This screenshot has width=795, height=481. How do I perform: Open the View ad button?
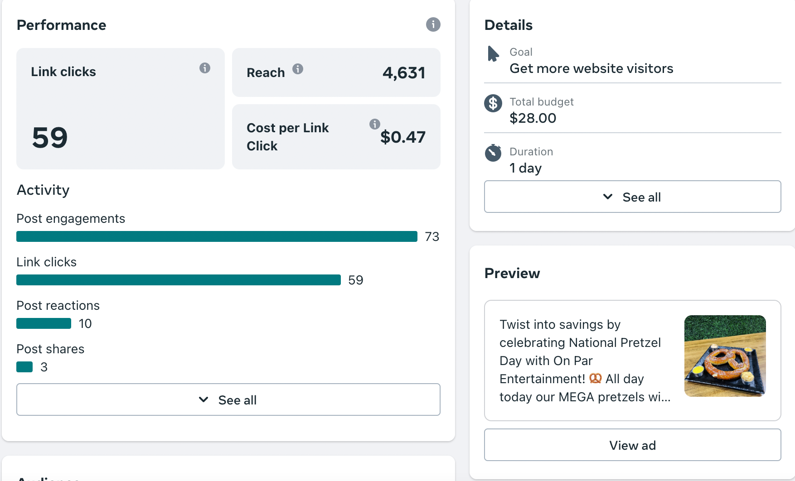coord(633,445)
